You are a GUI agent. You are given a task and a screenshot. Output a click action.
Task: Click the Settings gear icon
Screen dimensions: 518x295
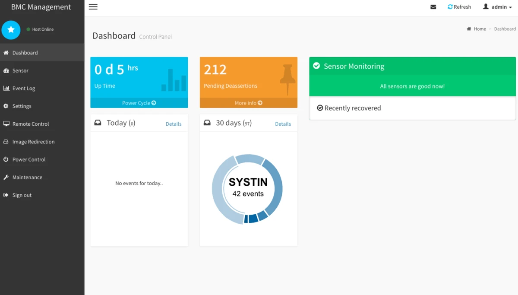click(x=6, y=106)
